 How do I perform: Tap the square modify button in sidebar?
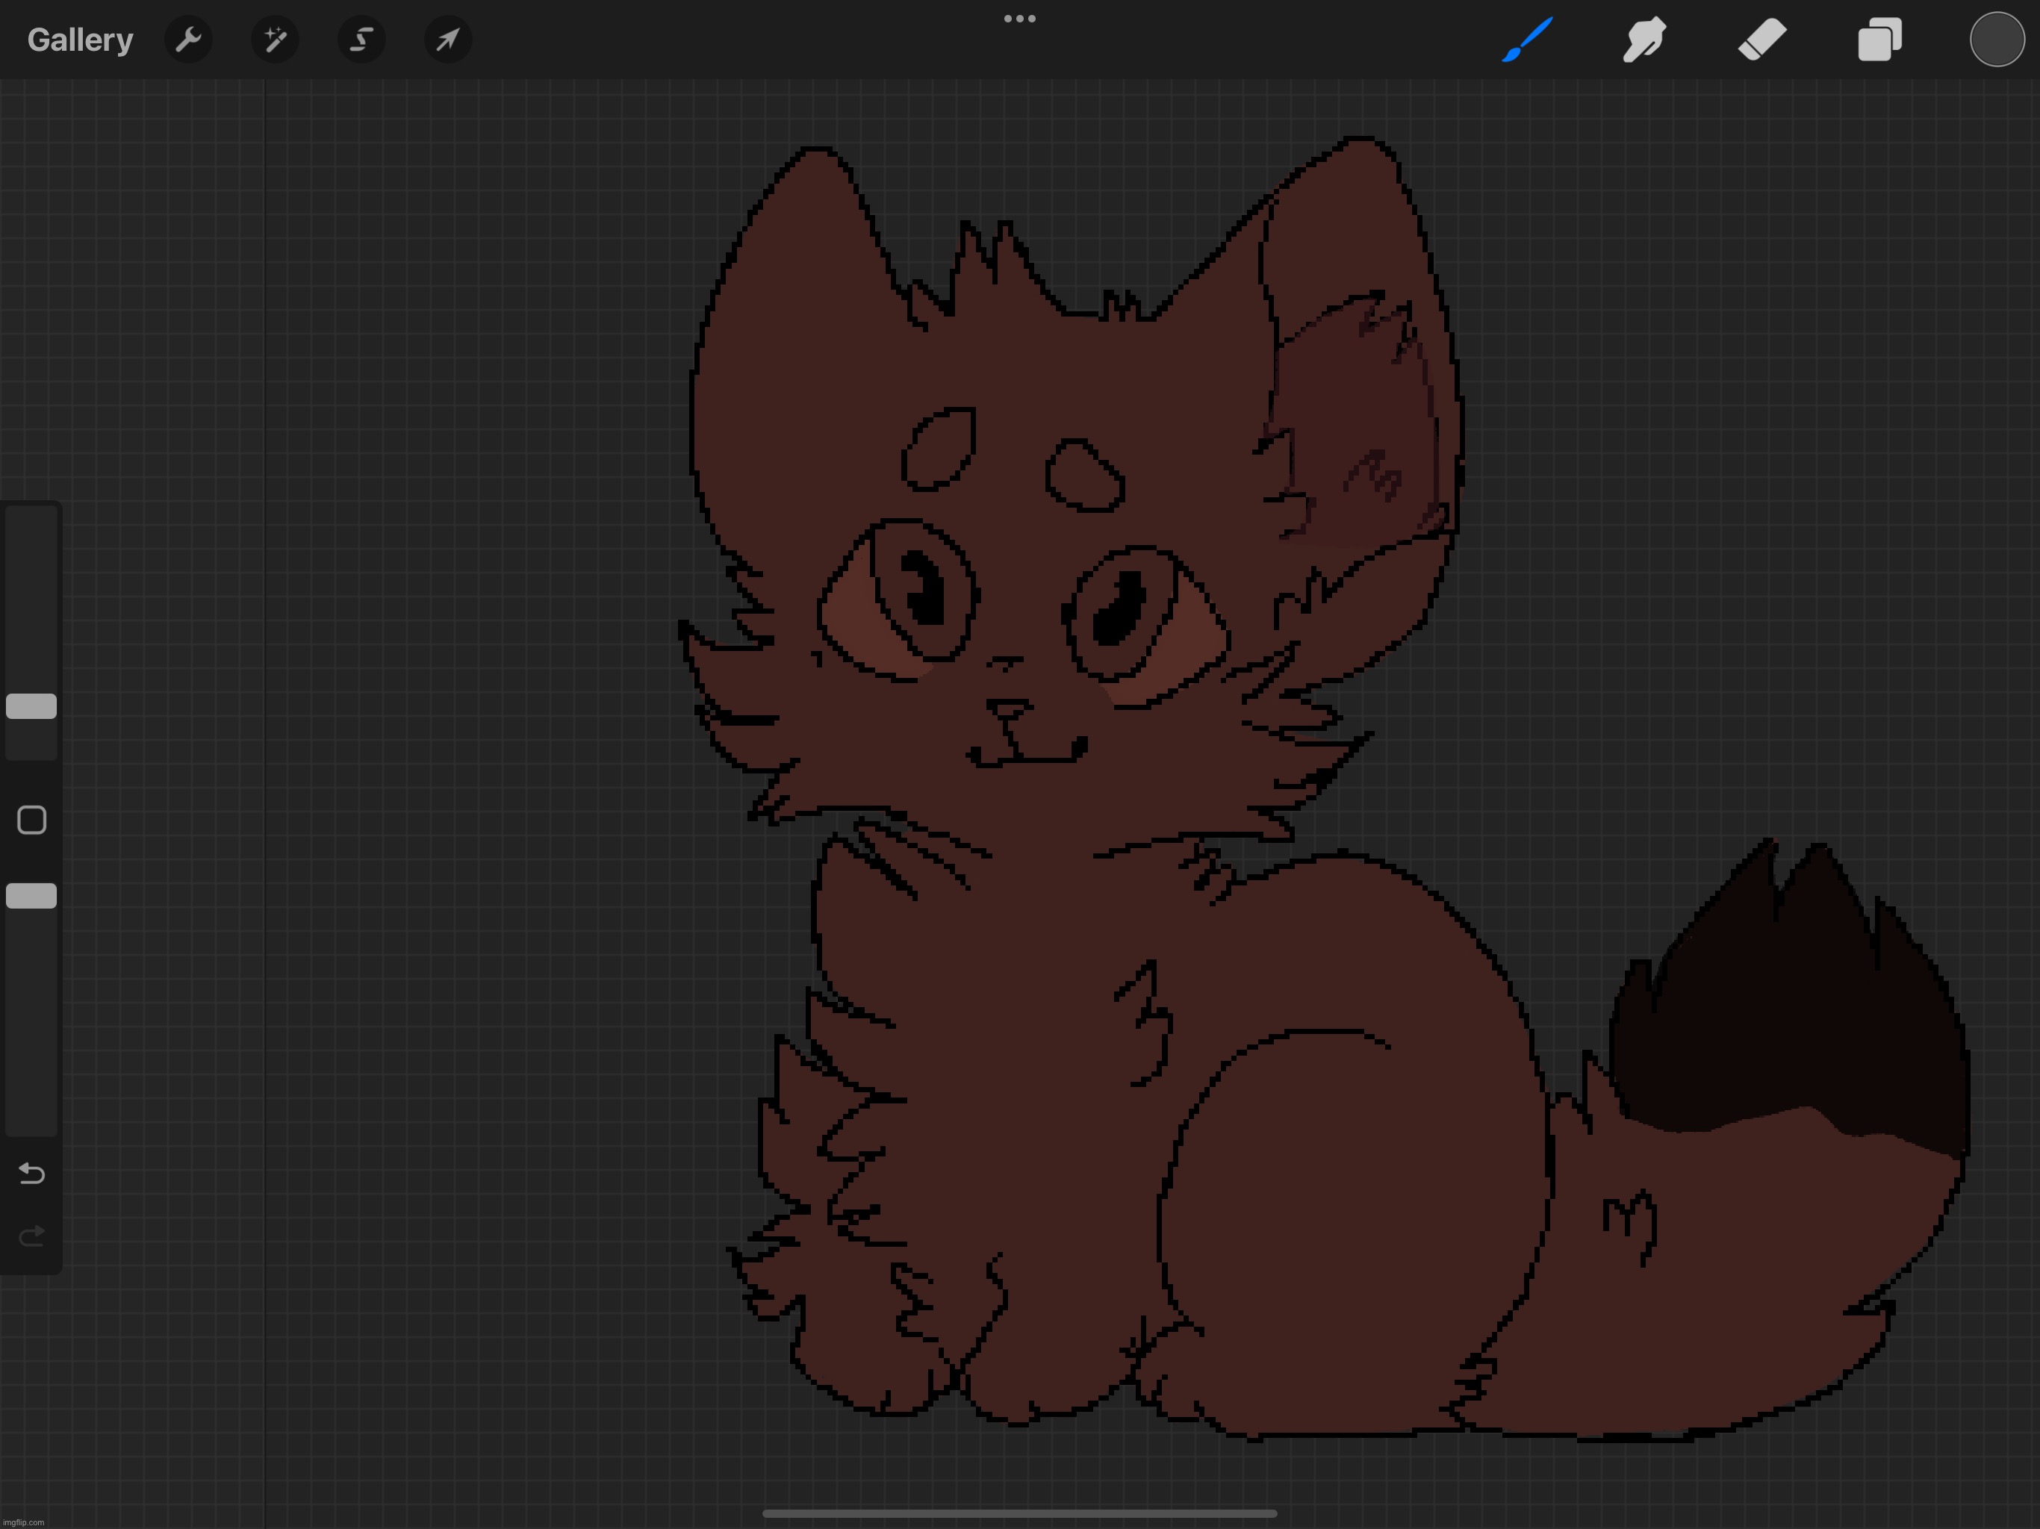click(31, 820)
